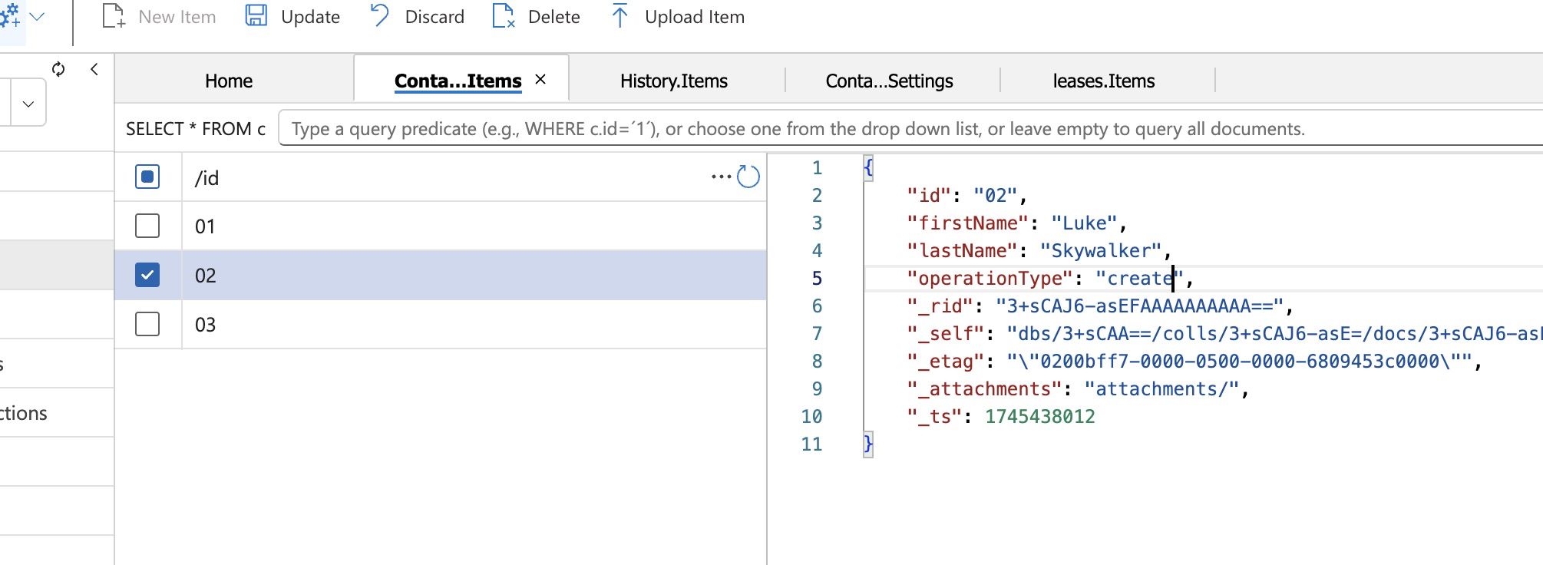Click the Delete document icon
1543x565 pixels.
coord(503,16)
